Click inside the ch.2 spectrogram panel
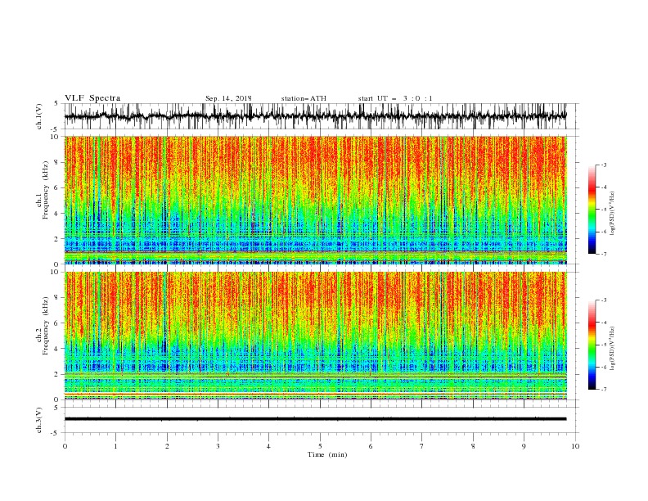This screenshot has height=501, width=648. 315,336
